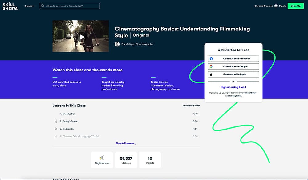Click the 'Taught by industry leaders' text
Viewport: 308px width, 180px height.
point(113,86)
